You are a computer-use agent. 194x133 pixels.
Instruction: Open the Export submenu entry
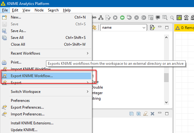(x=46, y=83)
